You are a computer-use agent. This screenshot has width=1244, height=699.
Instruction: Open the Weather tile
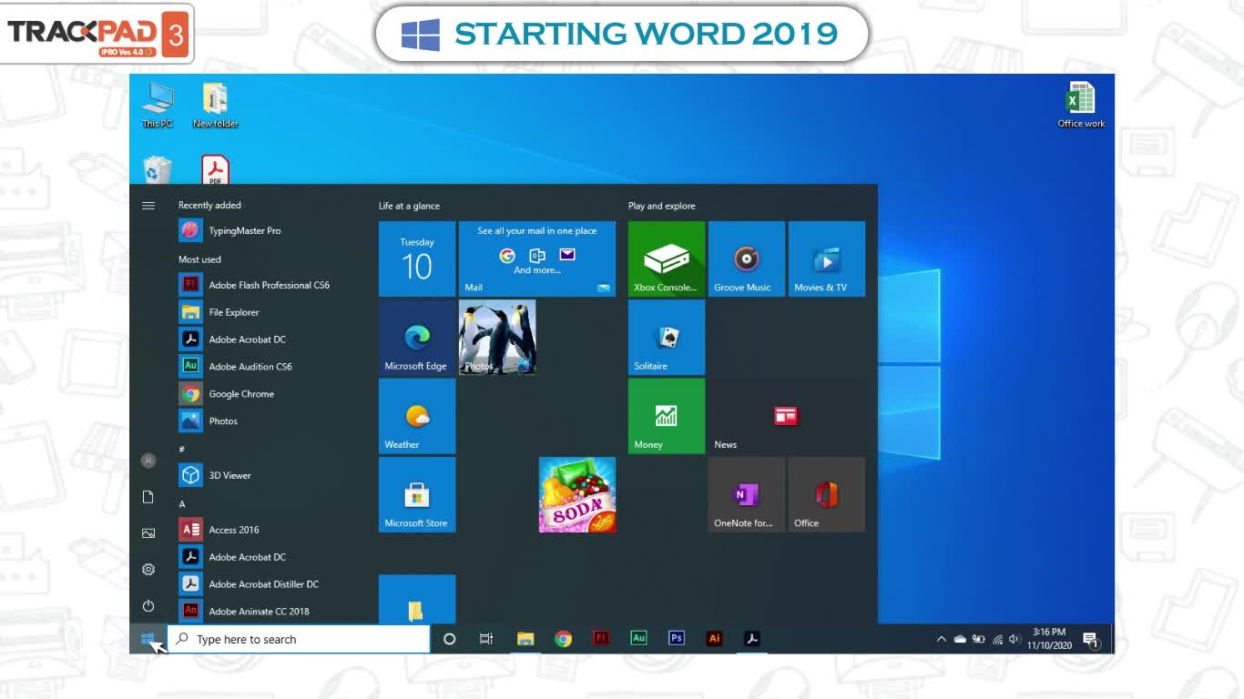[417, 416]
